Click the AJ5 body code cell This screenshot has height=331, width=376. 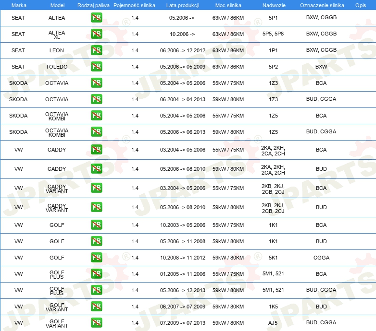[273, 323]
